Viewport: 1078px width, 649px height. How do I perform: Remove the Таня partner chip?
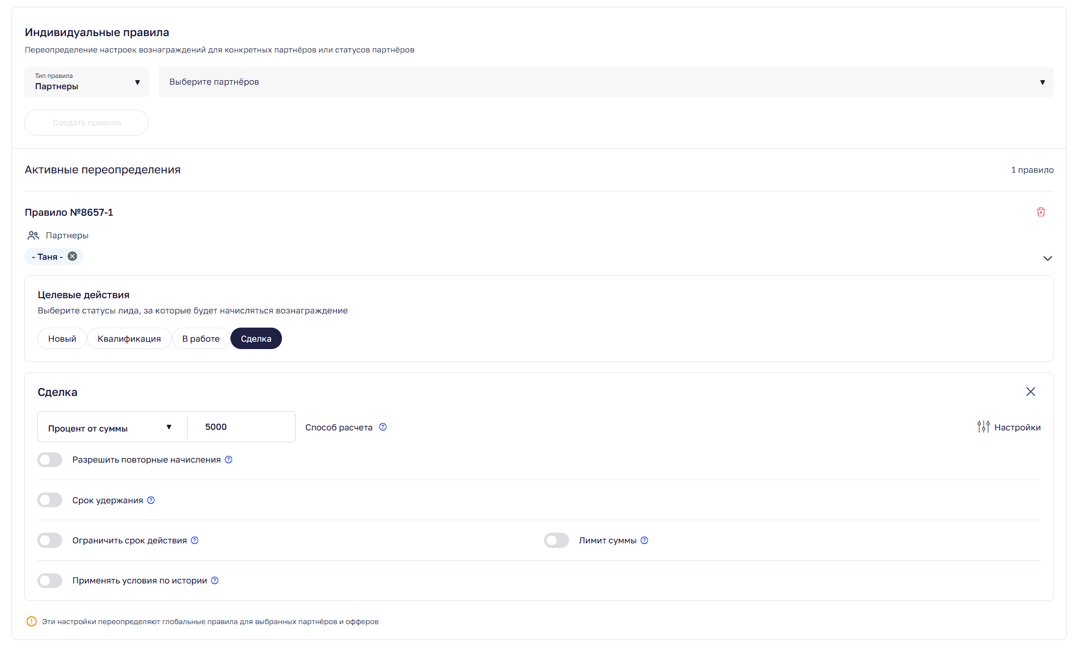[72, 256]
